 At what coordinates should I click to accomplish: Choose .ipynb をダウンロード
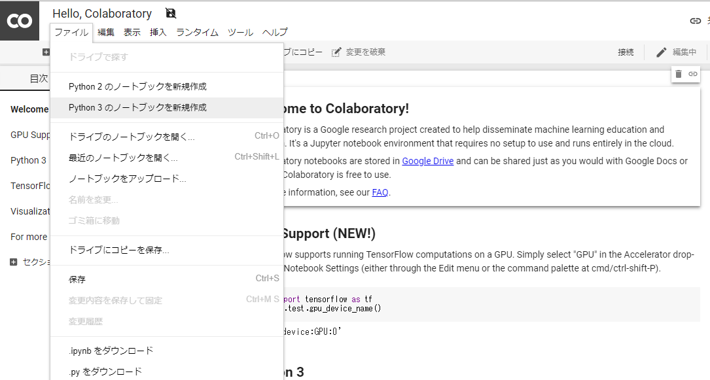(167, 351)
